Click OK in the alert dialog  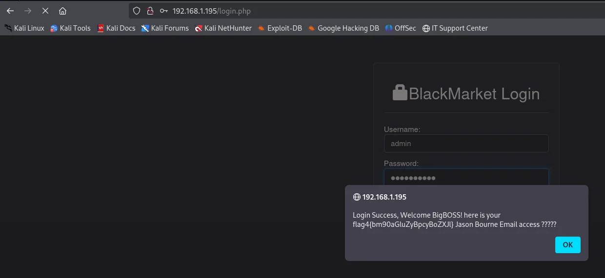[x=567, y=245]
